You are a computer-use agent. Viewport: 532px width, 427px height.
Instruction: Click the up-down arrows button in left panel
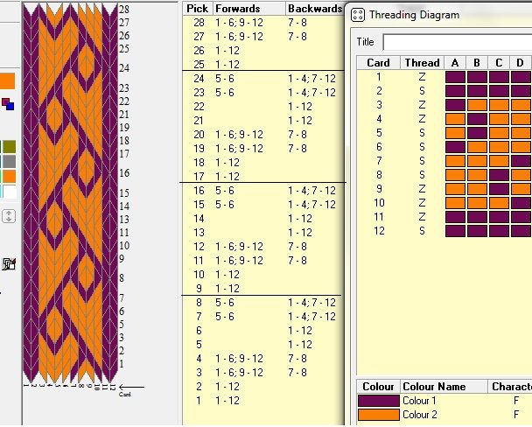pyautogui.click(x=9, y=216)
